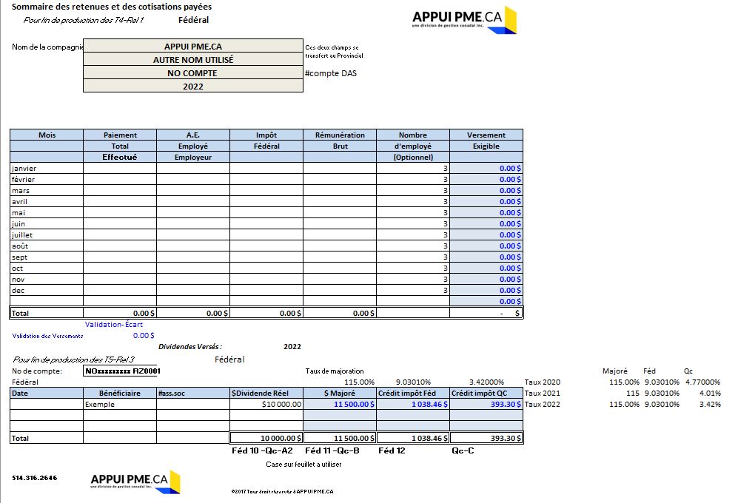Click the Mois column header
This screenshot has width=738, height=503.
coord(47,135)
